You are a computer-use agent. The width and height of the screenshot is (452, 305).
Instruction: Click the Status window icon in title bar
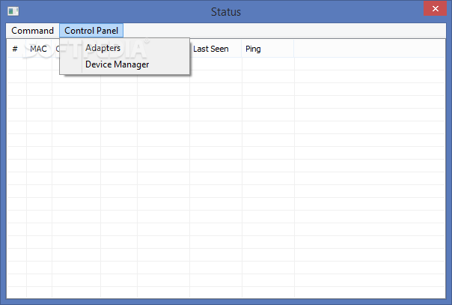tap(13, 11)
